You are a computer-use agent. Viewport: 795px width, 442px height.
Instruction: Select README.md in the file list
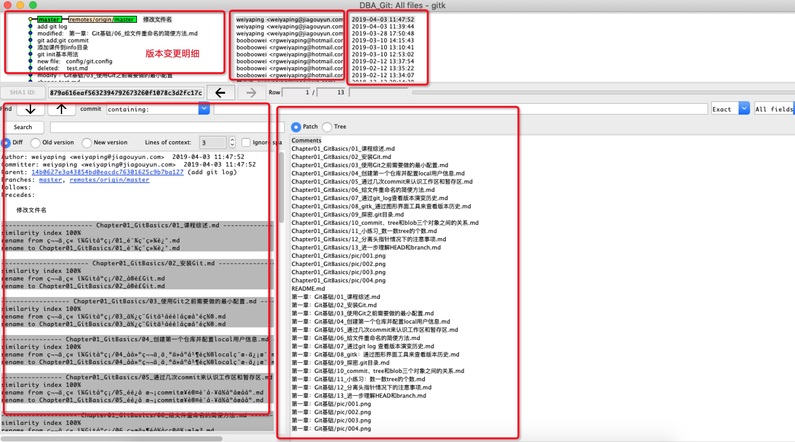tap(308, 288)
